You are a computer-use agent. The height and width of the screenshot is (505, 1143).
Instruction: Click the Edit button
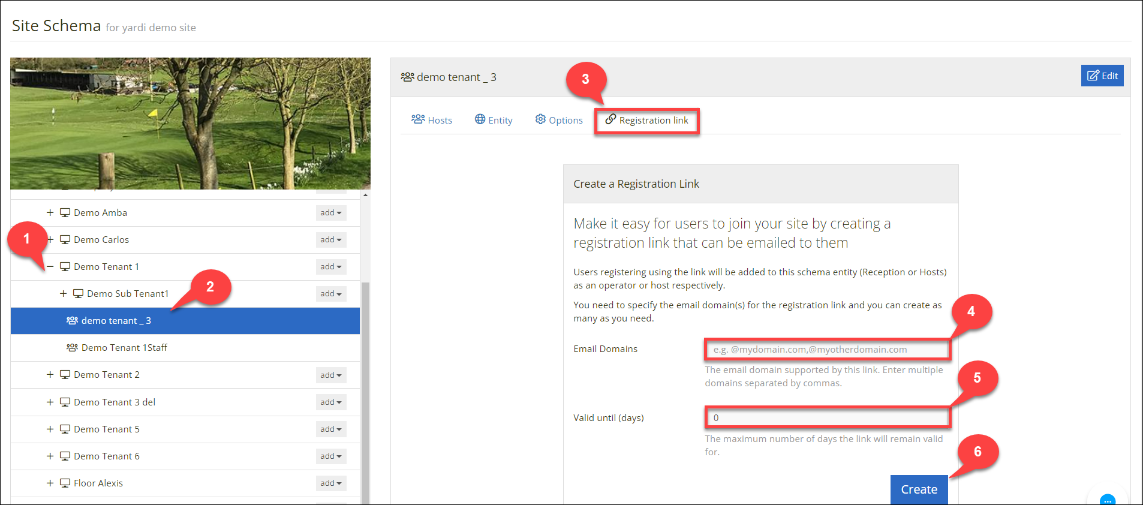[1102, 76]
